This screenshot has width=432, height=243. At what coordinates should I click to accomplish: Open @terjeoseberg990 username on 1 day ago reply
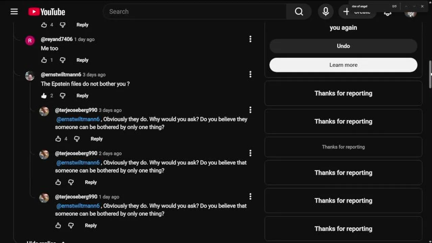[x=76, y=196]
